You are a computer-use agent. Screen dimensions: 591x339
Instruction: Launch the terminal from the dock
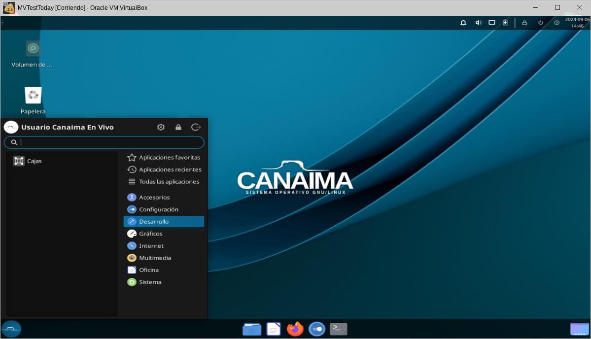click(339, 329)
